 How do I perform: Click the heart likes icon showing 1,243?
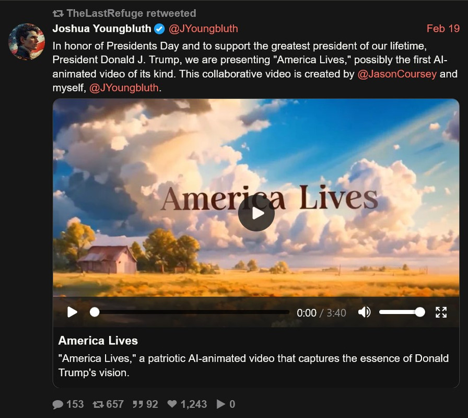pos(172,404)
